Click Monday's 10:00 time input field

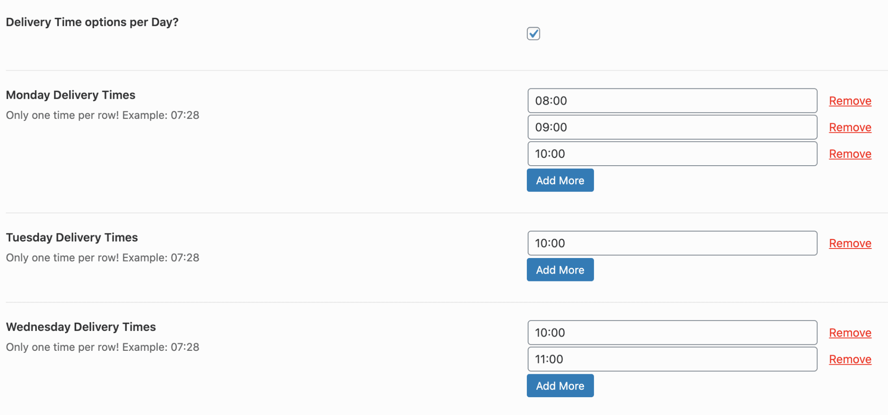coord(672,154)
